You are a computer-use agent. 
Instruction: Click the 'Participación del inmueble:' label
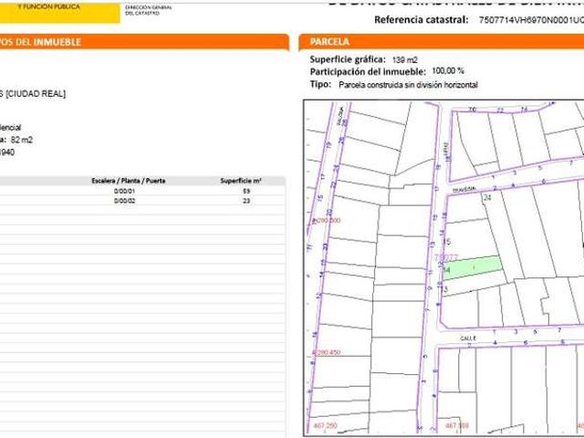pyautogui.click(x=368, y=71)
